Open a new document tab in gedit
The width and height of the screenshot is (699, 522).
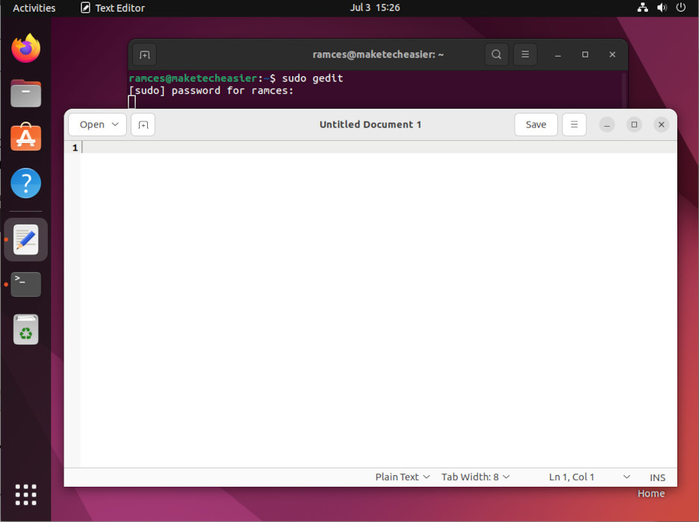pos(143,125)
